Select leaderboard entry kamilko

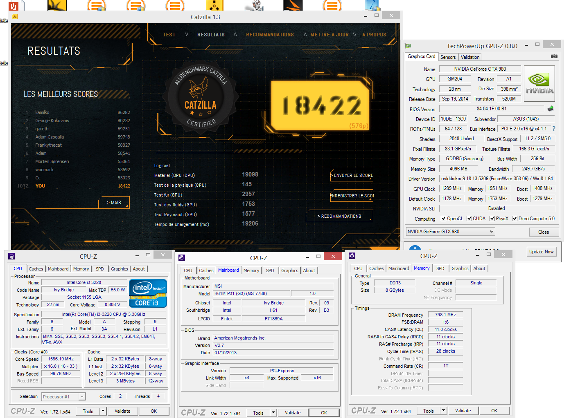coord(78,112)
